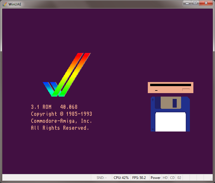Click the CD activity indicator

click(172, 178)
